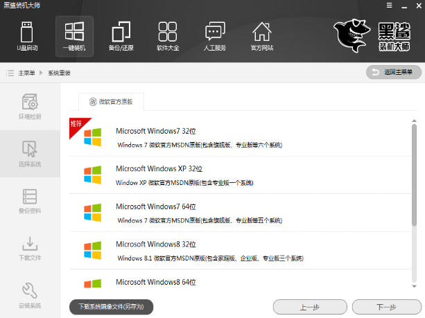The image size is (425, 318).
Task: Open 备份/还原 from the top toolbar
Action: click(x=121, y=36)
